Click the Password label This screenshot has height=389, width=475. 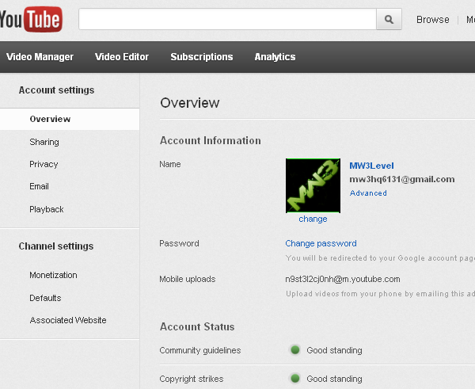coord(180,243)
